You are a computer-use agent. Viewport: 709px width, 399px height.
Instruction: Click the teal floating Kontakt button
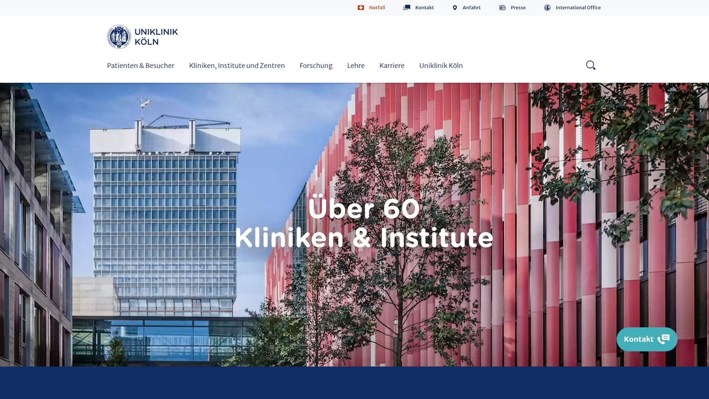(x=646, y=339)
